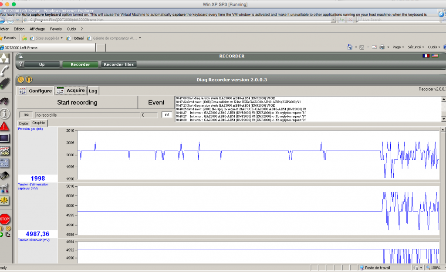Click the dark screen monitor icon
Viewport: 446px width, 272px height.
[x=4, y=138]
